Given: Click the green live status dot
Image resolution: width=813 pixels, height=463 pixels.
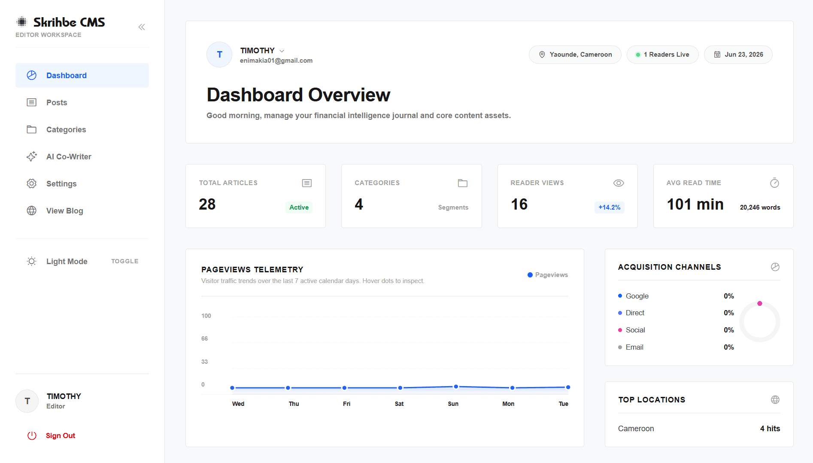Looking at the screenshot, I should click(638, 55).
